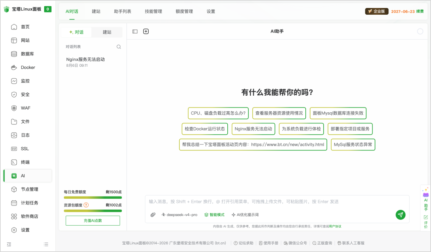Open the Nginx服务无法启动 conversation entry
This screenshot has height=252, width=431.
(93, 62)
